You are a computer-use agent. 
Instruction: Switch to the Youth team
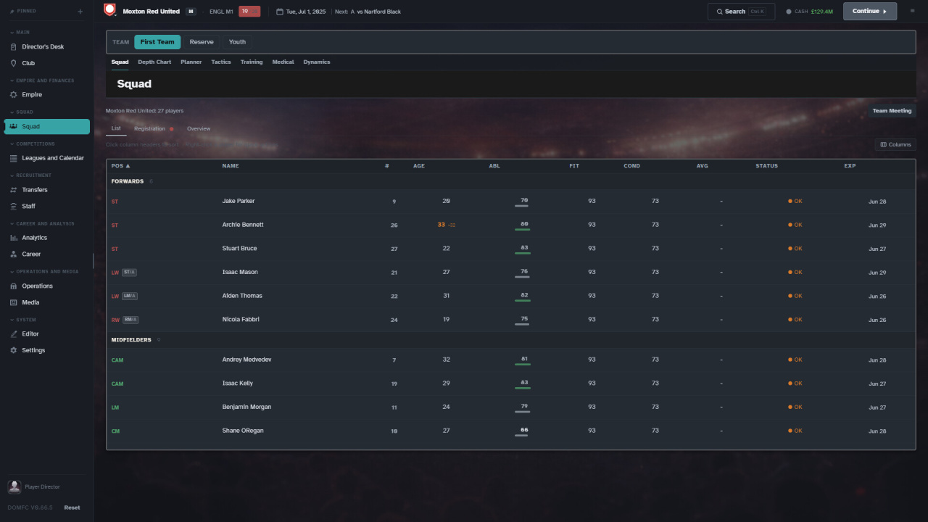coord(237,42)
